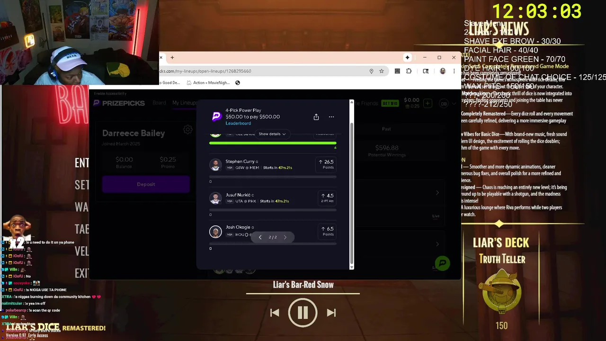Click Jusuf Nurkić's stat progress bar
This screenshot has height=341, width=606.
(273, 210)
